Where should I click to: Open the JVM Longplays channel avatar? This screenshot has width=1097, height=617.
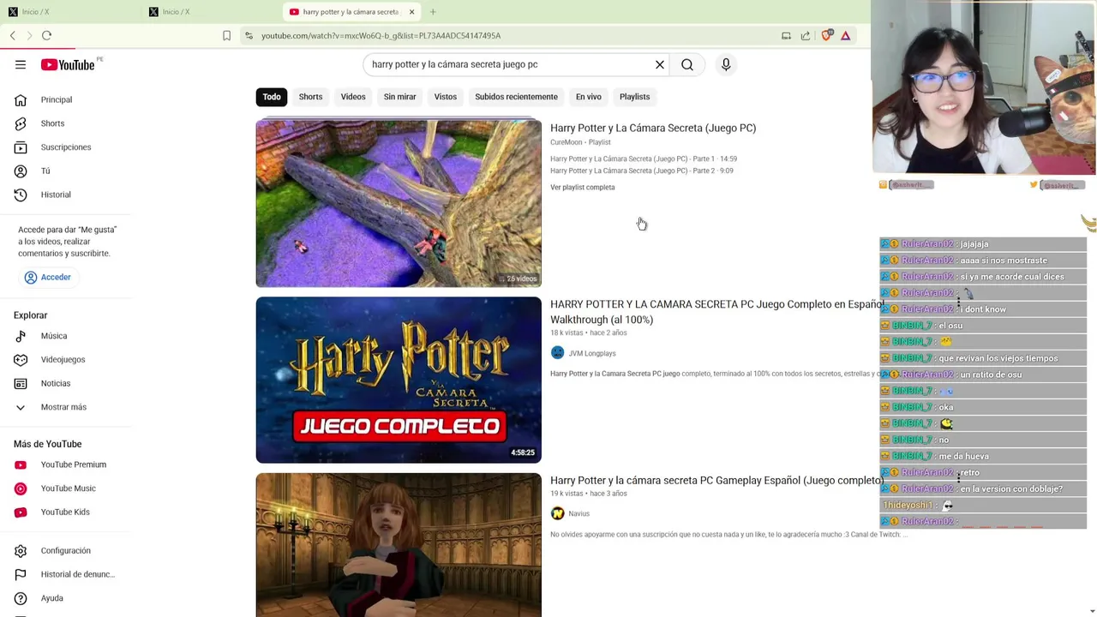pyautogui.click(x=558, y=353)
